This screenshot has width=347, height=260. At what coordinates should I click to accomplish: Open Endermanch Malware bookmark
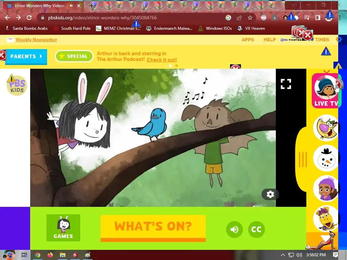point(169,28)
